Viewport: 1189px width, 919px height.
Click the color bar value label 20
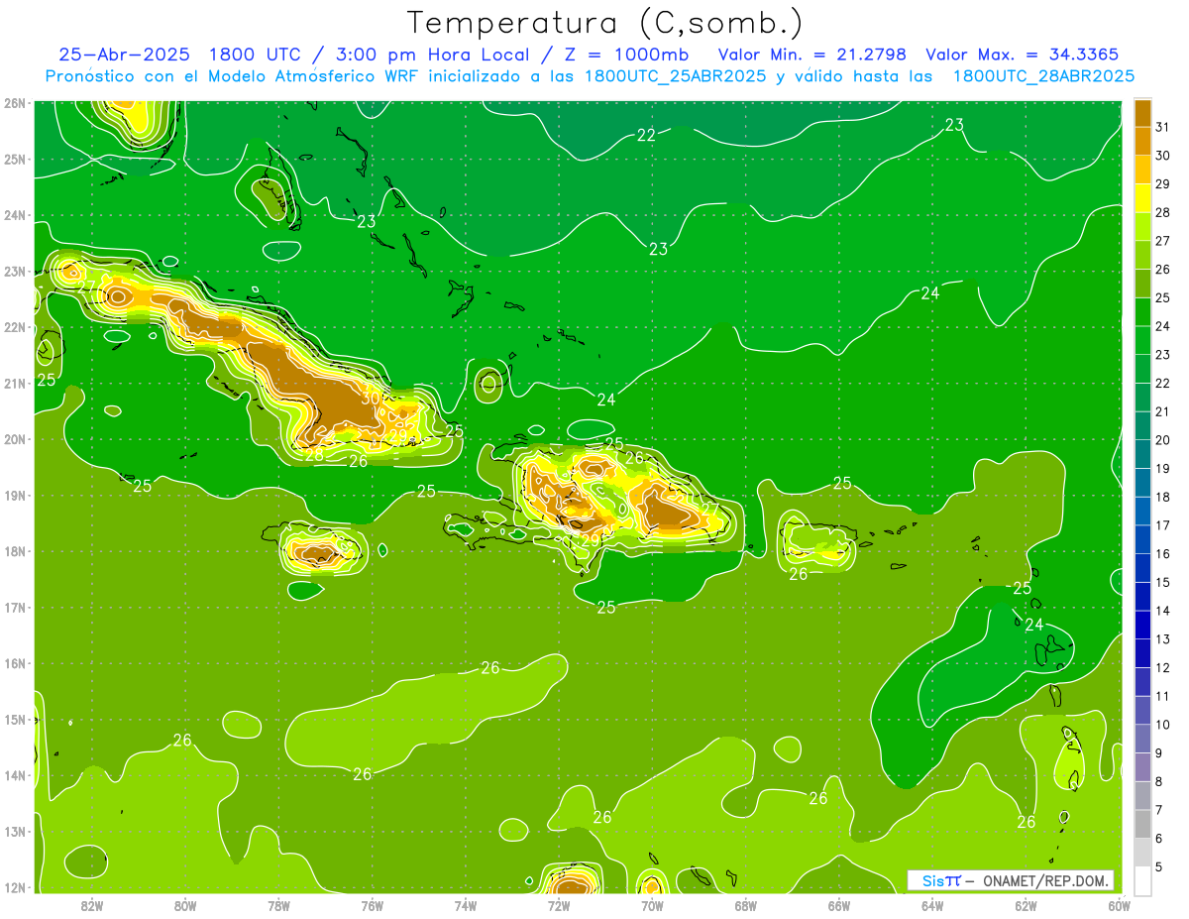(1163, 440)
